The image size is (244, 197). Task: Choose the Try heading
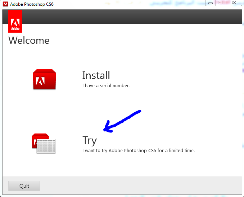[90, 141]
